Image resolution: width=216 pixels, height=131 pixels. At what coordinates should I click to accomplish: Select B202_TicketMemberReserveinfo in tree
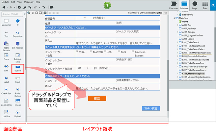pyautogui.click(x=197, y=53)
